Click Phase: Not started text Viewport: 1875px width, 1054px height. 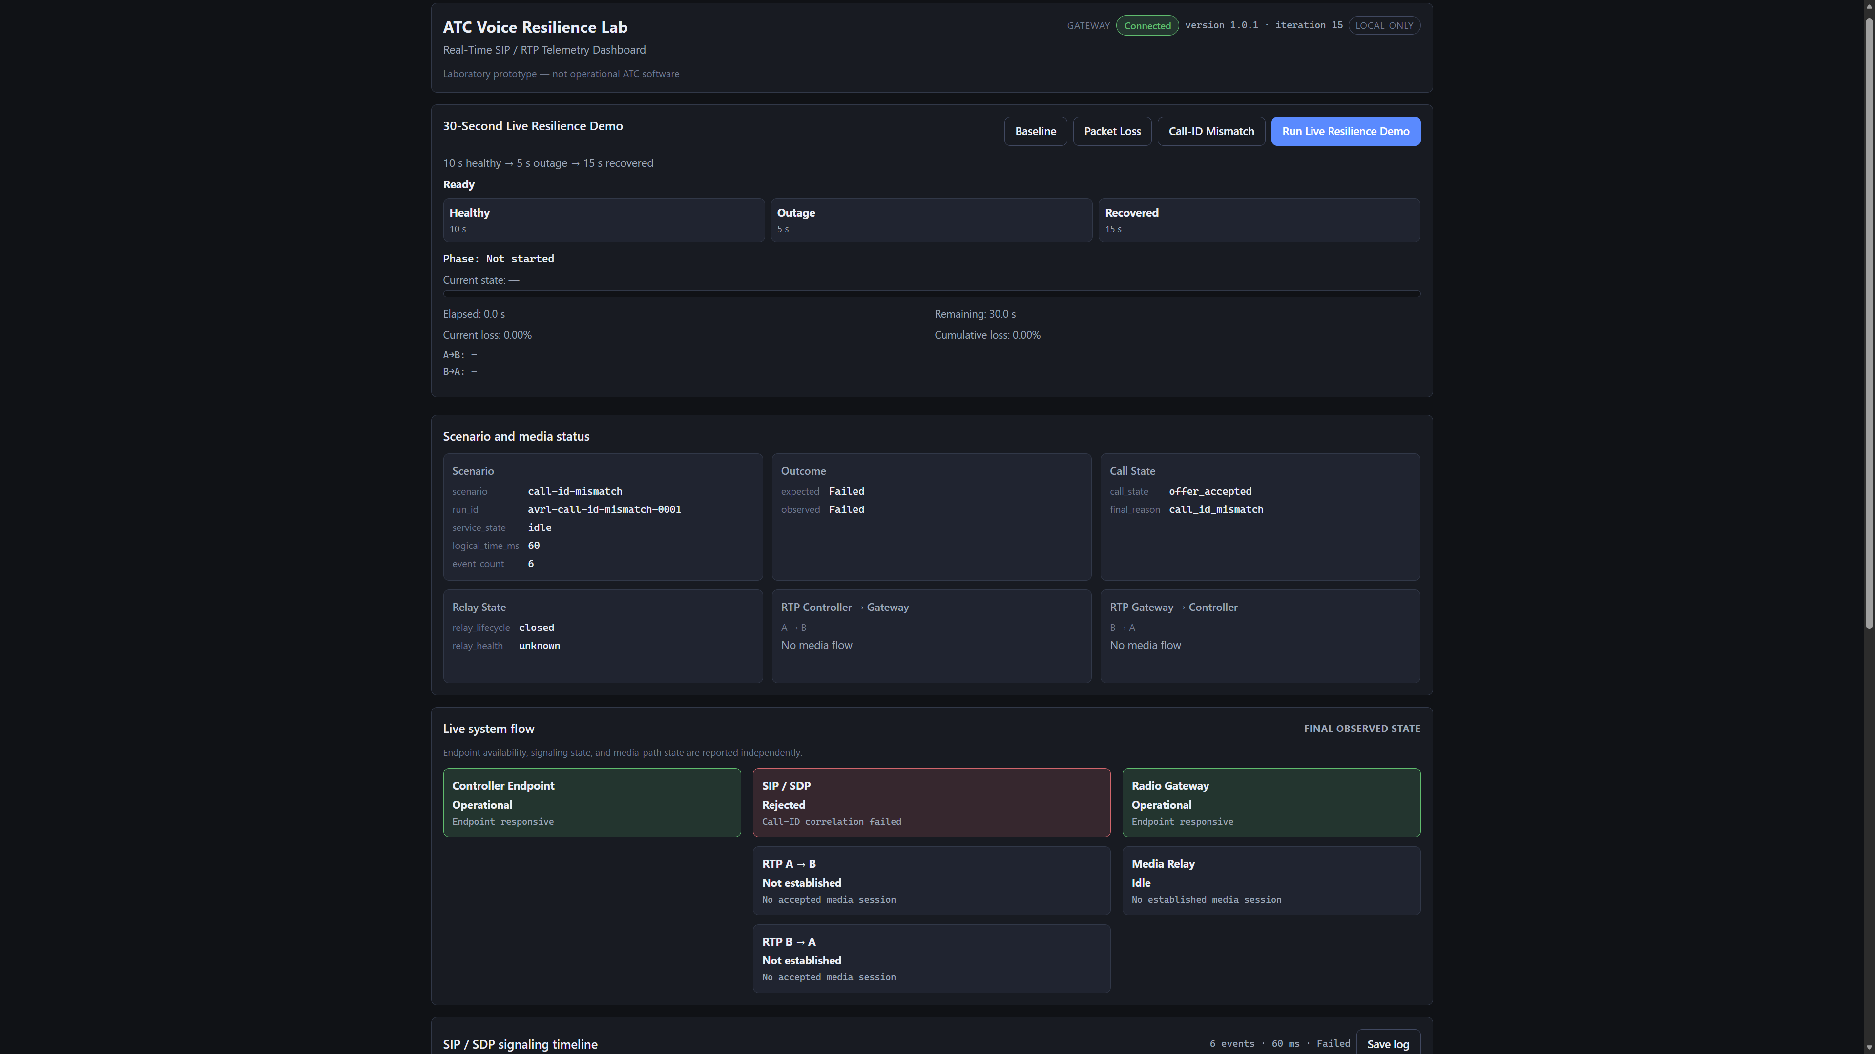(x=499, y=259)
